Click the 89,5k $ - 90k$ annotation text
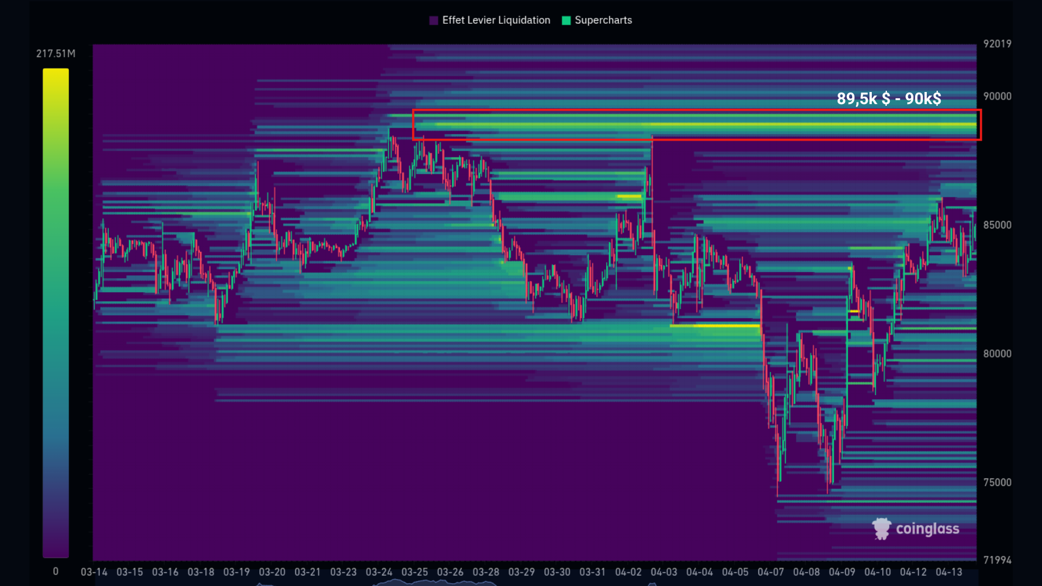Viewport: 1042px width, 586px height. pos(889,98)
